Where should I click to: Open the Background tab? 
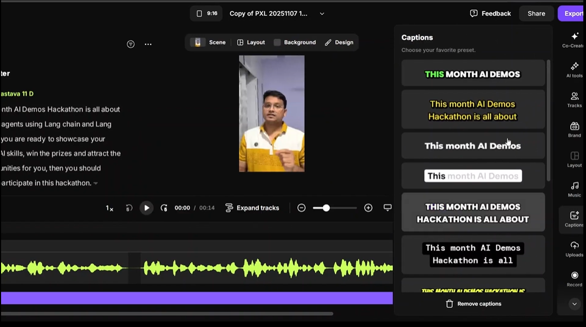(295, 42)
